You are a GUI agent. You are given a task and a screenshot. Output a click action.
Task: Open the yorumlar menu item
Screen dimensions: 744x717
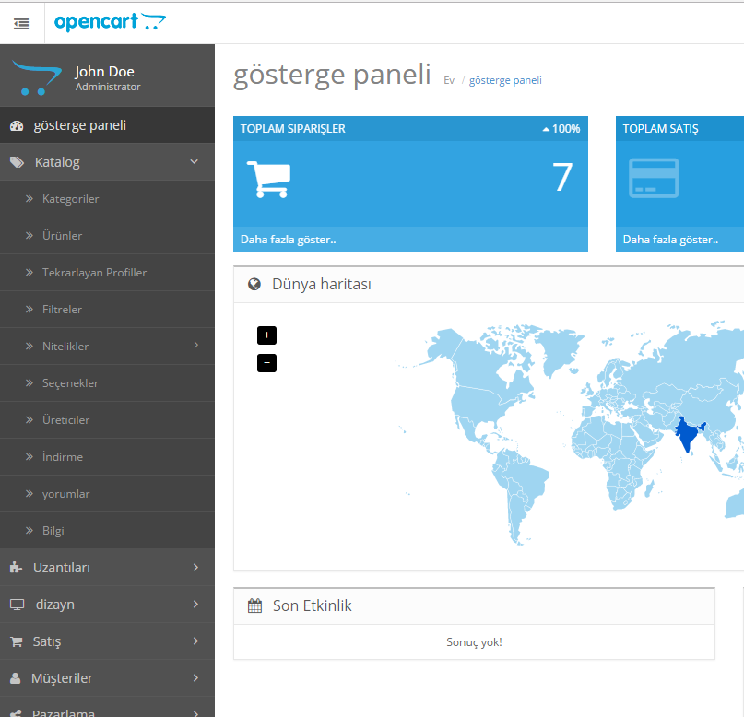coord(107,494)
